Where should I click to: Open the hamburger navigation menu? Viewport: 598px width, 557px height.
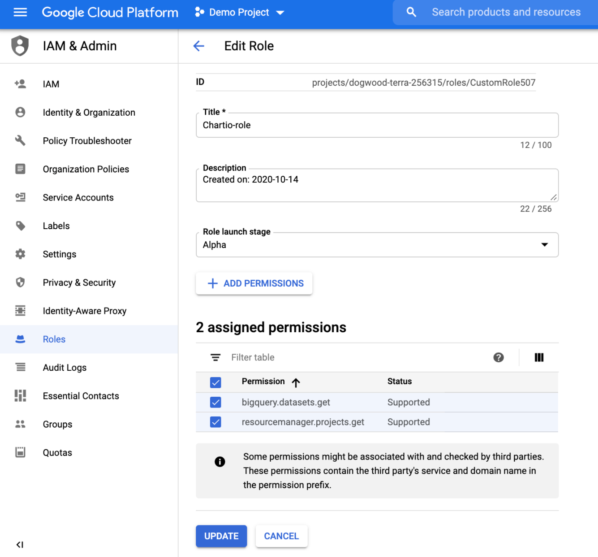click(20, 12)
